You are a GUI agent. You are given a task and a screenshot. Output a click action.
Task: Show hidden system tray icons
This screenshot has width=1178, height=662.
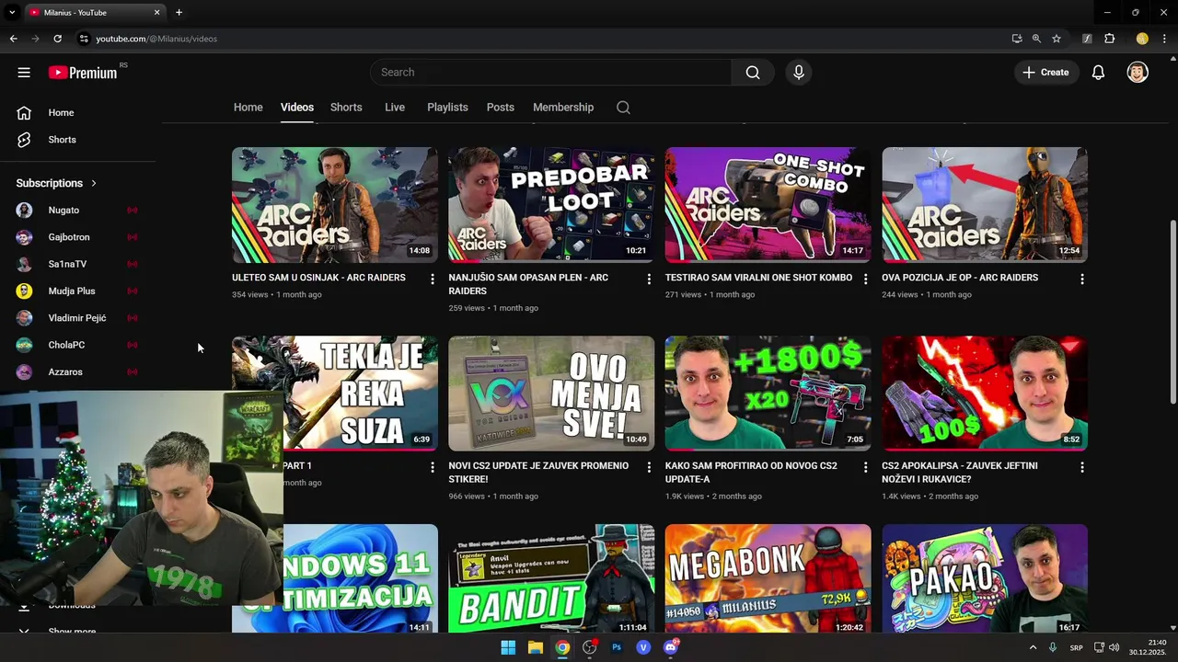(x=1033, y=647)
